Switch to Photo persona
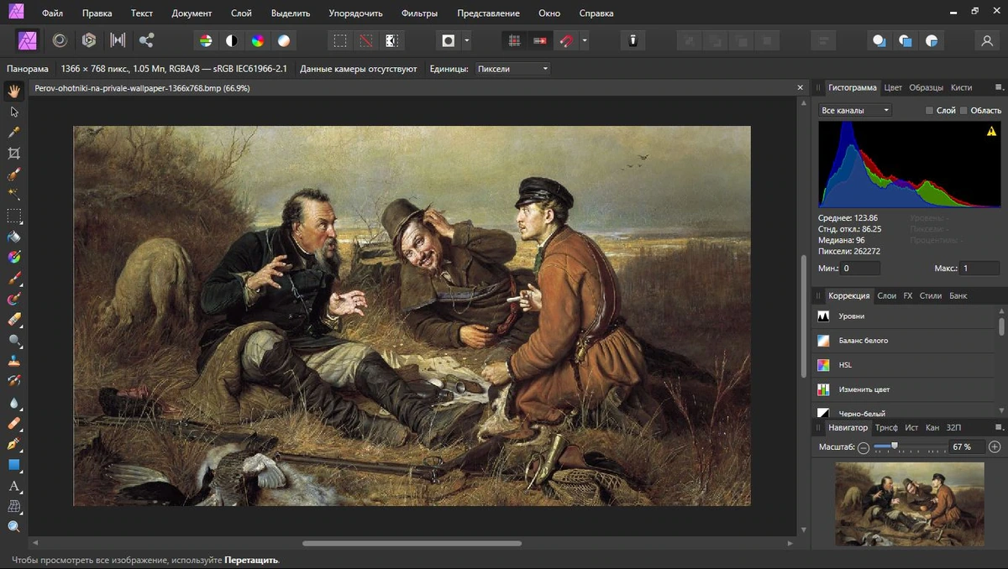The image size is (1008, 569). tap(27, 39)
